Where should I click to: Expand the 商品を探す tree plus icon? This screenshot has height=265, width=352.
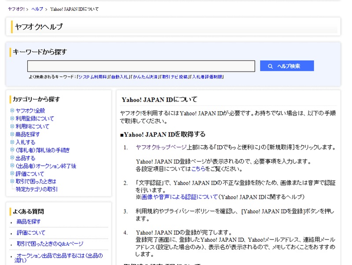coord(12,134)
